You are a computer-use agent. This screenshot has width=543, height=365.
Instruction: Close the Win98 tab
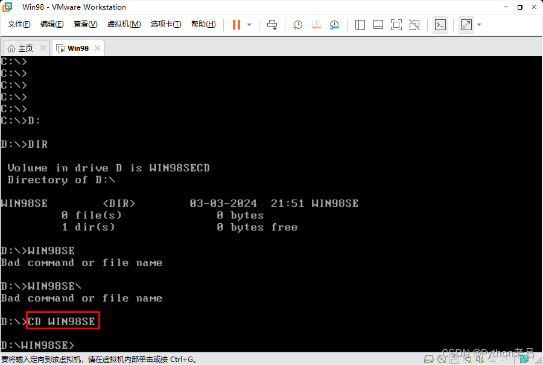97,48
